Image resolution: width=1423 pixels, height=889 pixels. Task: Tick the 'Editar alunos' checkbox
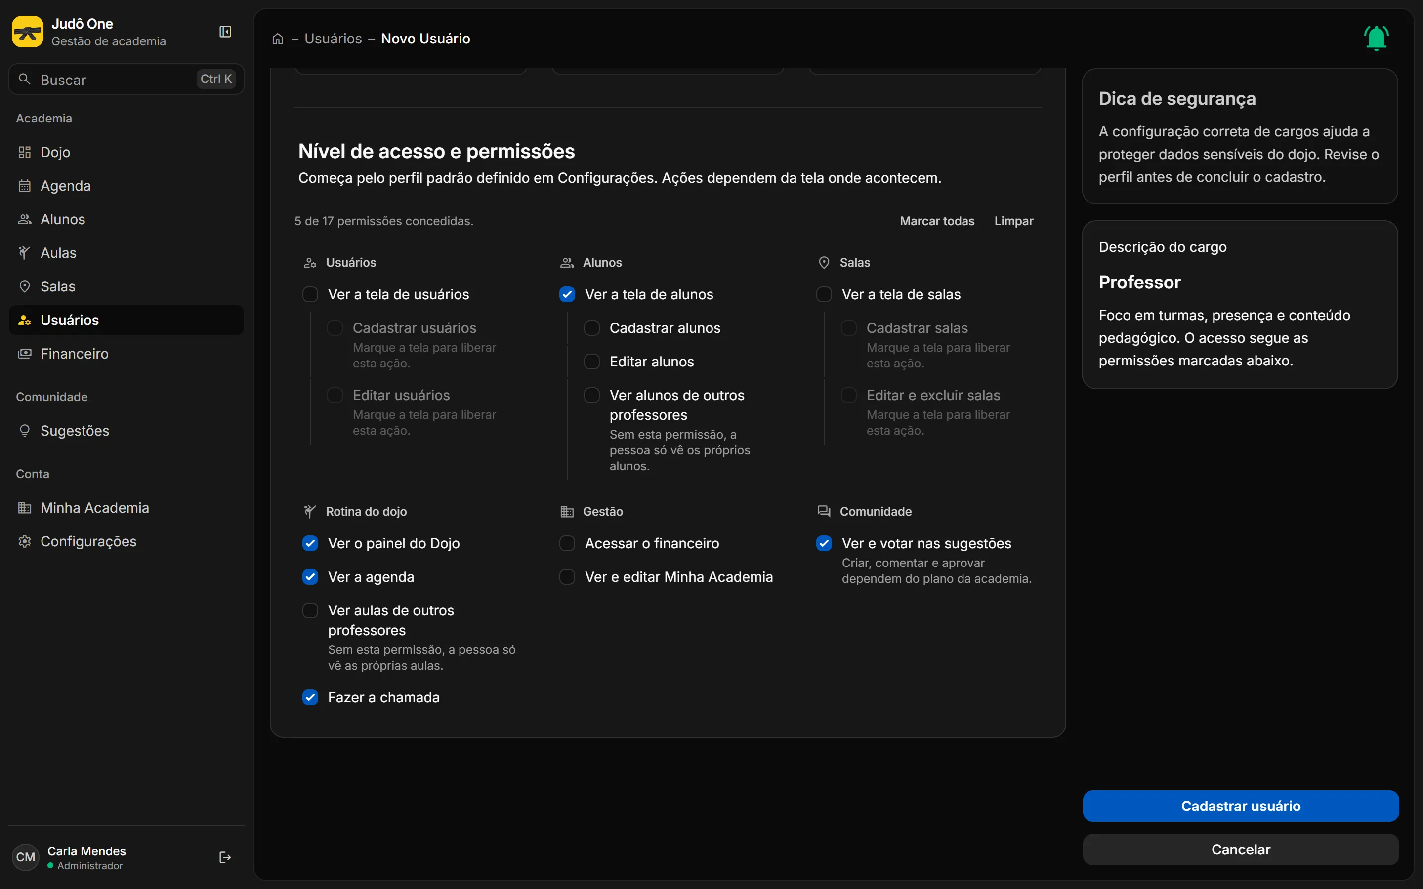point(592,362)
